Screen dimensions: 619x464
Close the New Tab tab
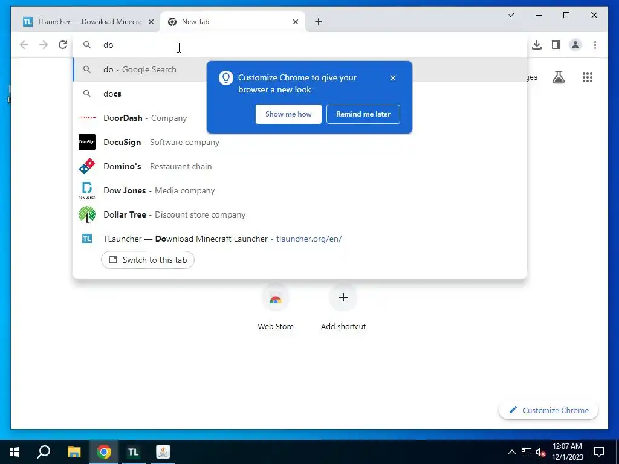coord(295,22)
